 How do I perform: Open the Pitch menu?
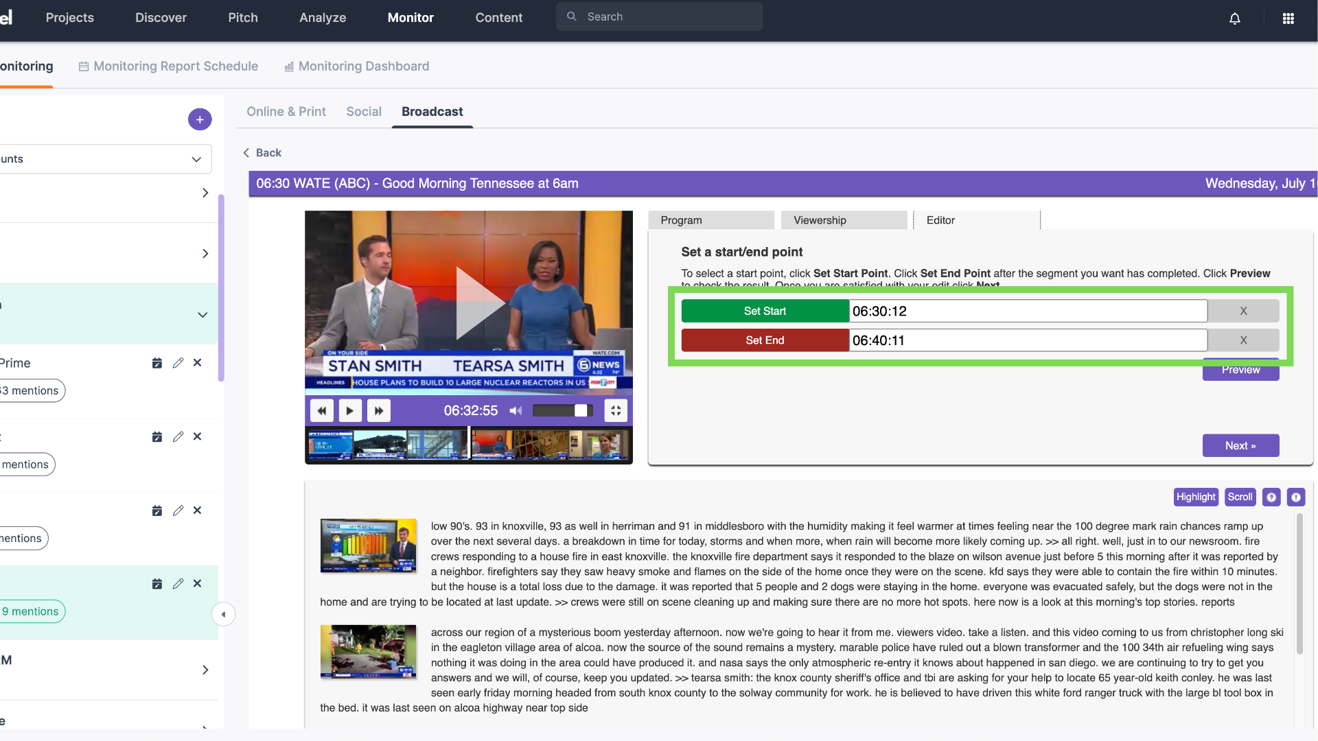click(243, 18)
